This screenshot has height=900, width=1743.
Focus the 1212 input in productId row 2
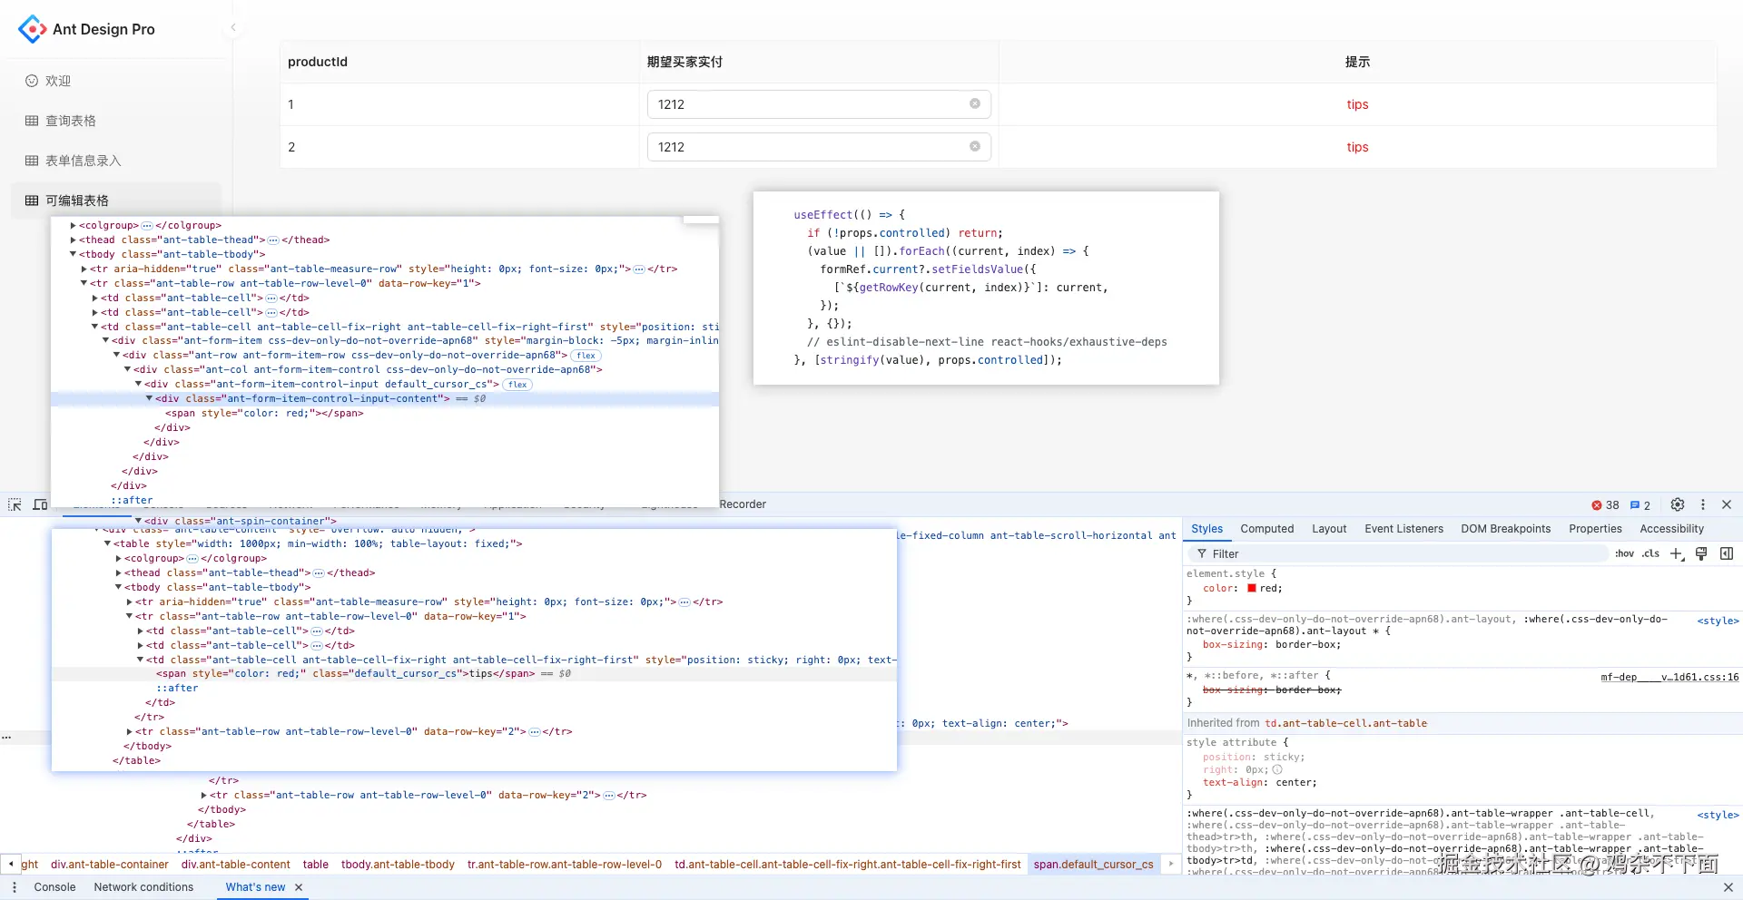[x=818, y=147]
